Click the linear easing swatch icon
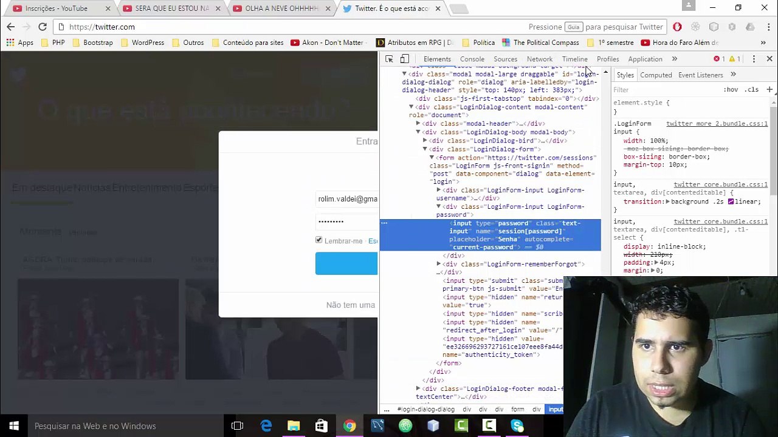The image size is (778, 437). [x=731, y=202]
